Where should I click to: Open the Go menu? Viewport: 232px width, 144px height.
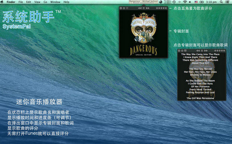pos(45,2)
